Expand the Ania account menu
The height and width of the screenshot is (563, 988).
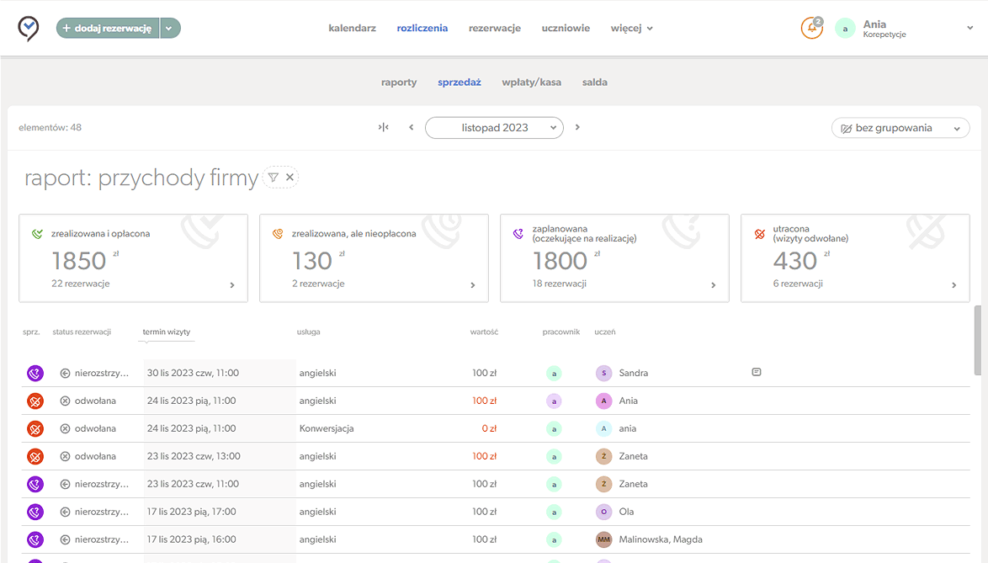tap(969, 28)
